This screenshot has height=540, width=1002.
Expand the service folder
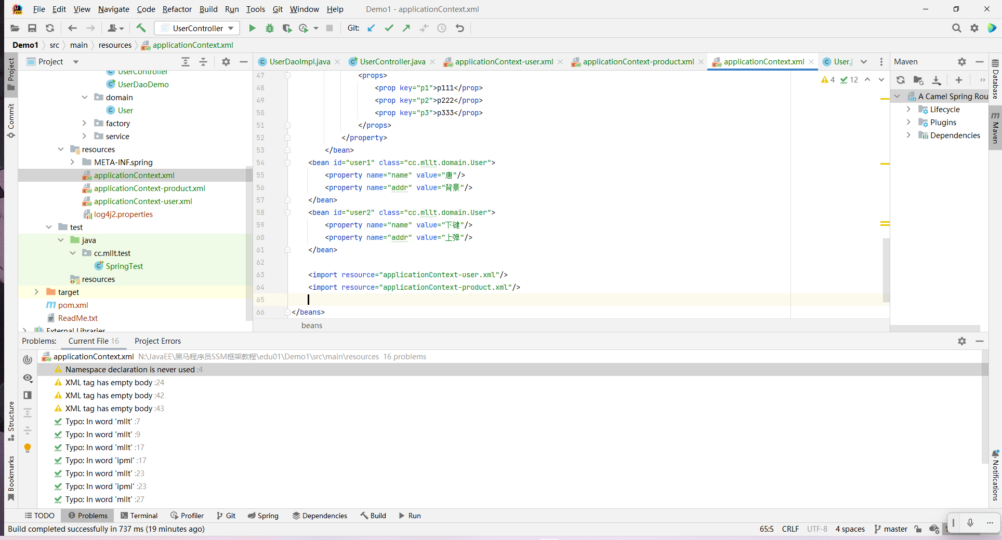[84, 136]
